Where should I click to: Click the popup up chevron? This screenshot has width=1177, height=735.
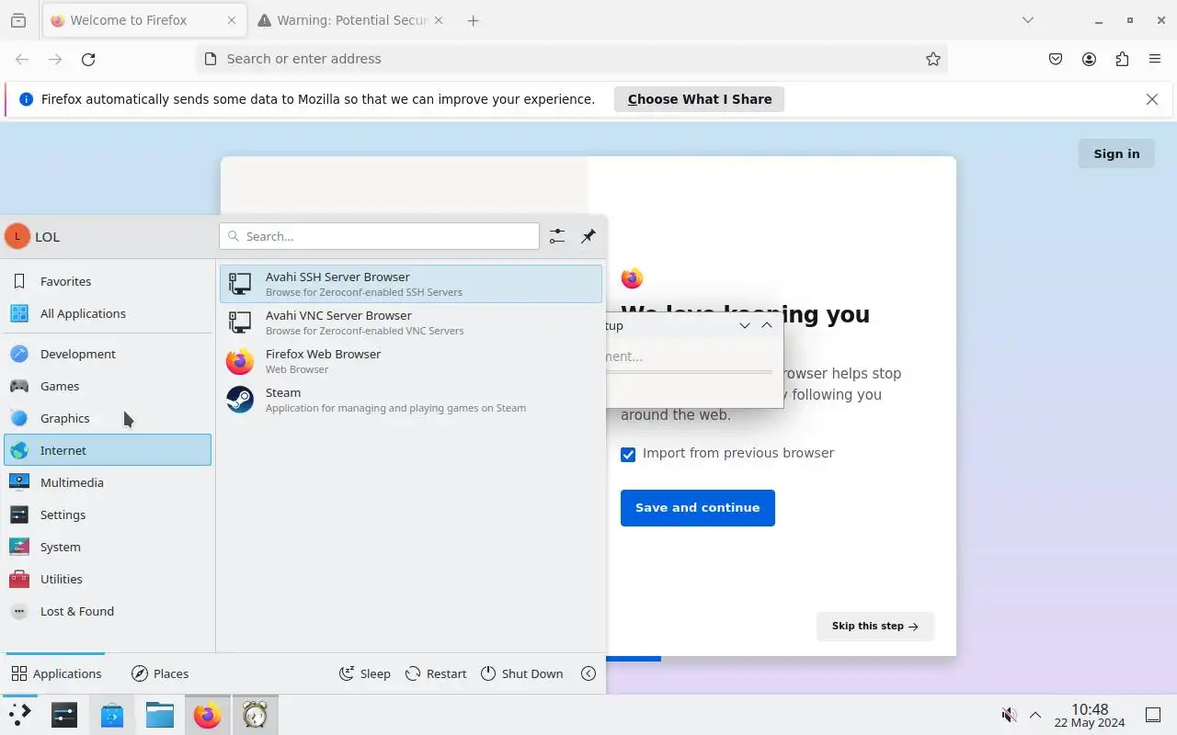(x=767, y=325)
